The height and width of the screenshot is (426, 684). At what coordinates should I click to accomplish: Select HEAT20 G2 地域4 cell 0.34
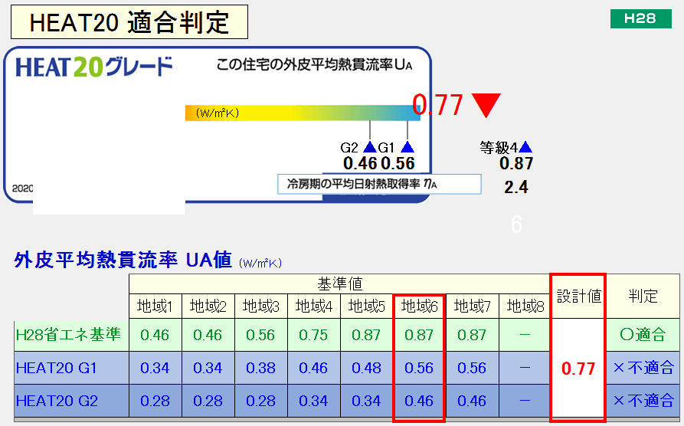coord(313,401)
